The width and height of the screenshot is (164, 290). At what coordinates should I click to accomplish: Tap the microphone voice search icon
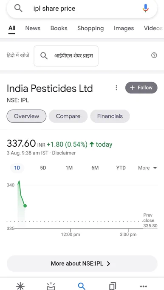145,8
